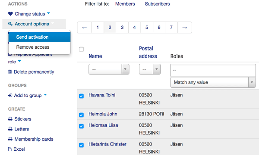Click the heart icon beside Change status
Screen dimensions: 259x155
[10, 14]
